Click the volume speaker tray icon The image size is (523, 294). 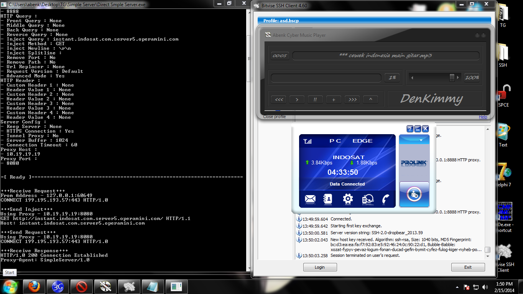click(x=485, y=287)
